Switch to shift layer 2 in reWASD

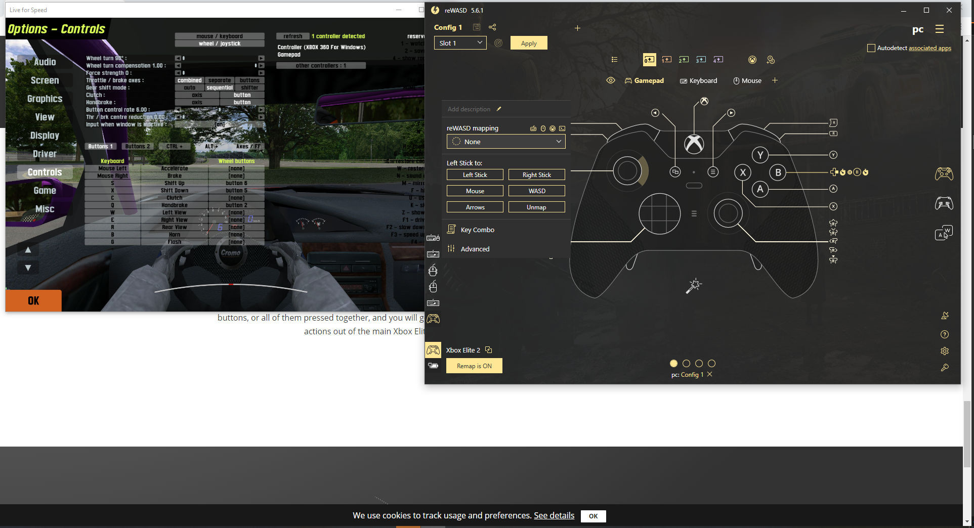click(x=684, y=60)
